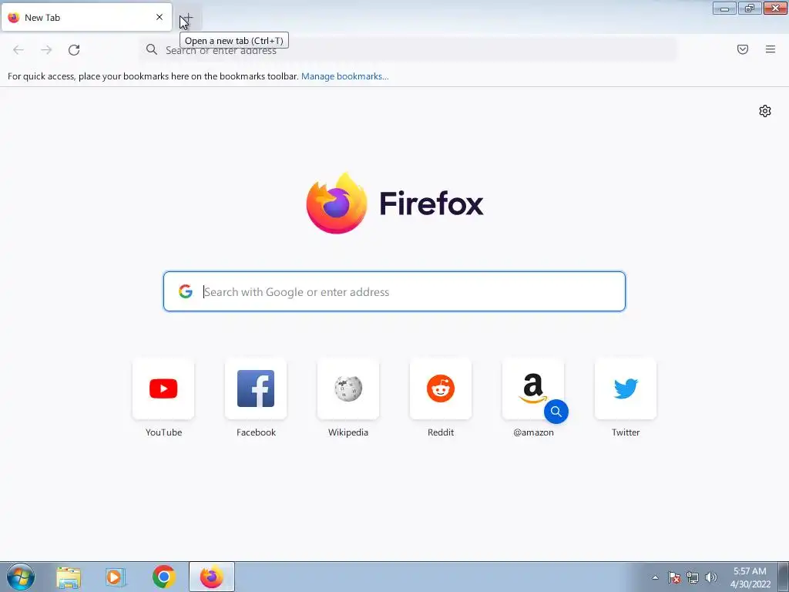The width and height of the screenshot is (789, 592).
Task: Click the Search with Google field
Action: 394,291
